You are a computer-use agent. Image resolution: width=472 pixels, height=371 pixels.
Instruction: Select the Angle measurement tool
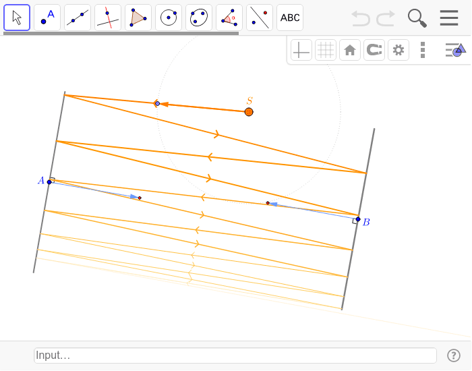(229, 18)
